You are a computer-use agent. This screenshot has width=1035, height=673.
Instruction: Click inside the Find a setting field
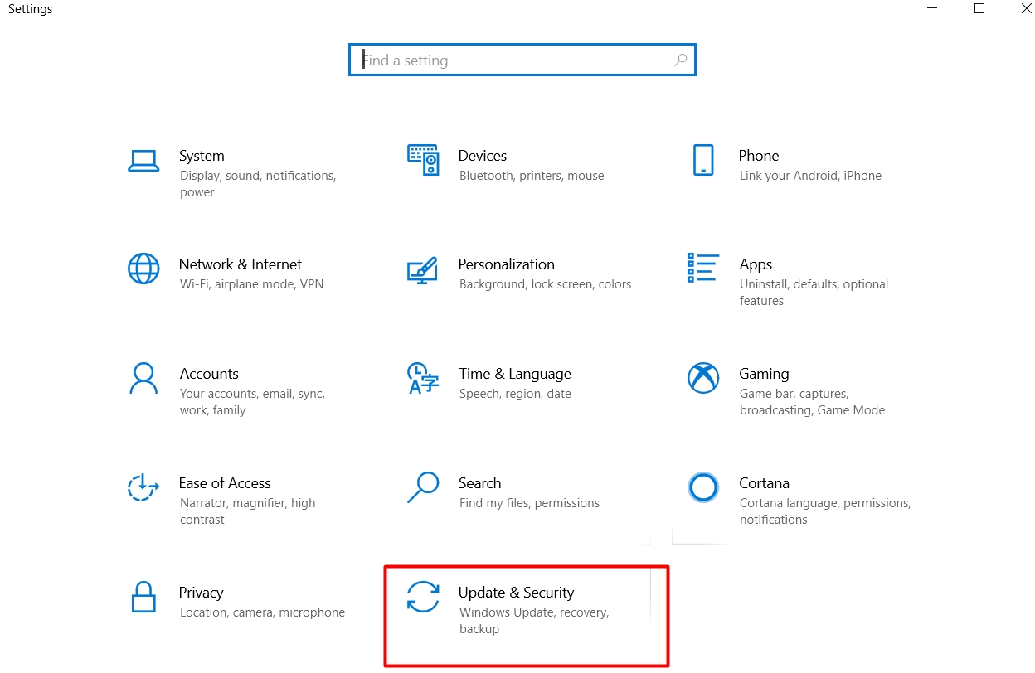(514, 61)
